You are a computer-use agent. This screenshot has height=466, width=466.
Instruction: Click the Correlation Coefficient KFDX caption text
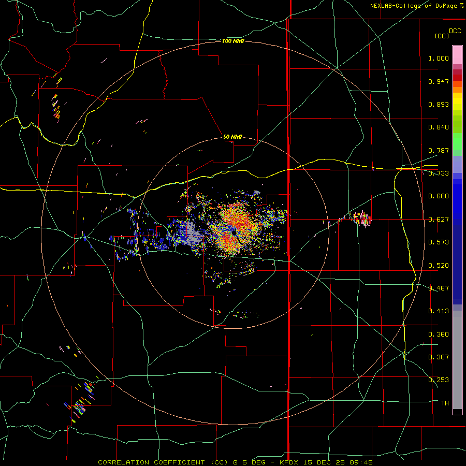[235, 462]
